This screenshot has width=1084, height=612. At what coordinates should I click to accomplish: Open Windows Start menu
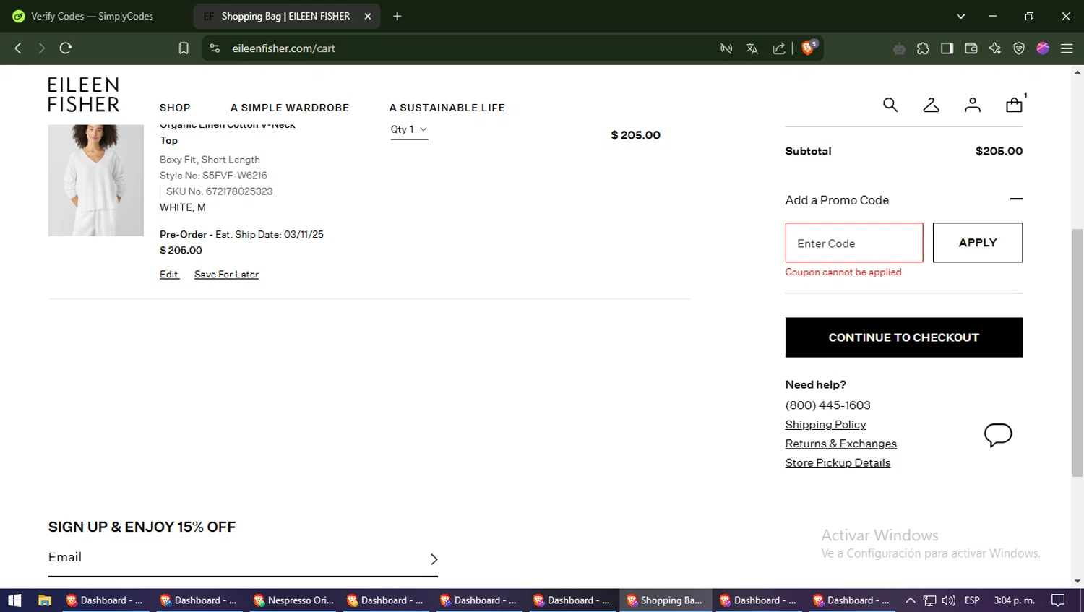14,600
